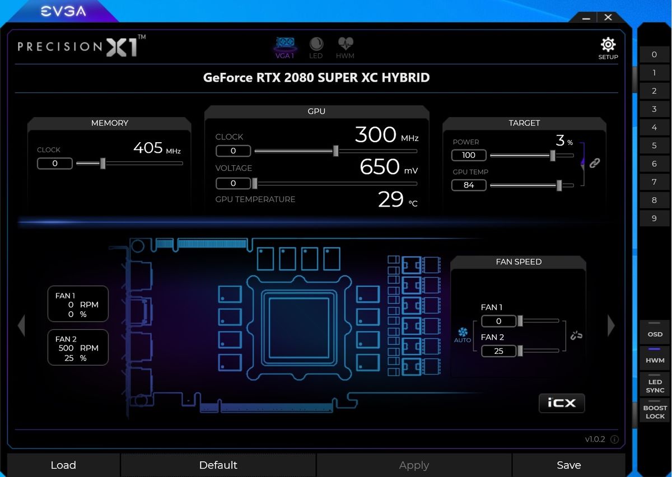Select profile slot 3
The image size is (672, 477).
coord(654,109)
